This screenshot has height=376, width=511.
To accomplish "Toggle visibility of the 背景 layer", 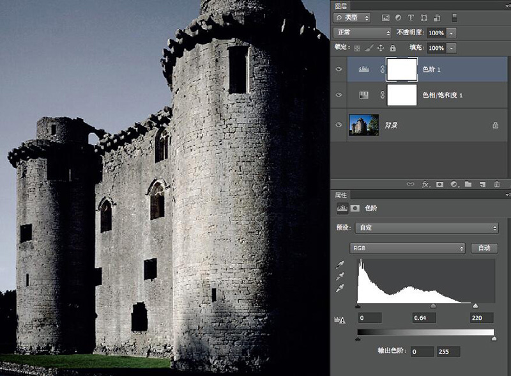I will [x=339, y=125].
